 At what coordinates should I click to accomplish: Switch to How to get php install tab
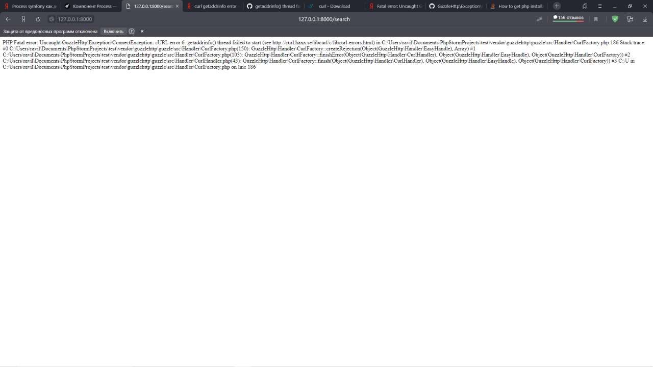[516, 6]
